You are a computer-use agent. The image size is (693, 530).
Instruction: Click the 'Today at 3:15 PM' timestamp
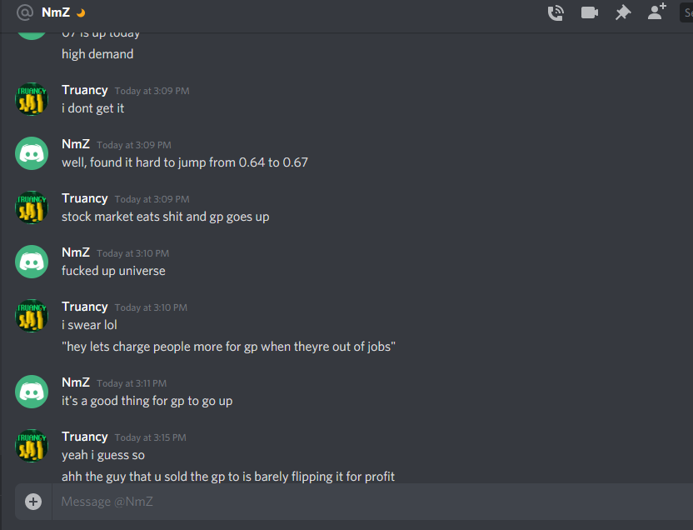pyautogui.click(x=150, y=437)
